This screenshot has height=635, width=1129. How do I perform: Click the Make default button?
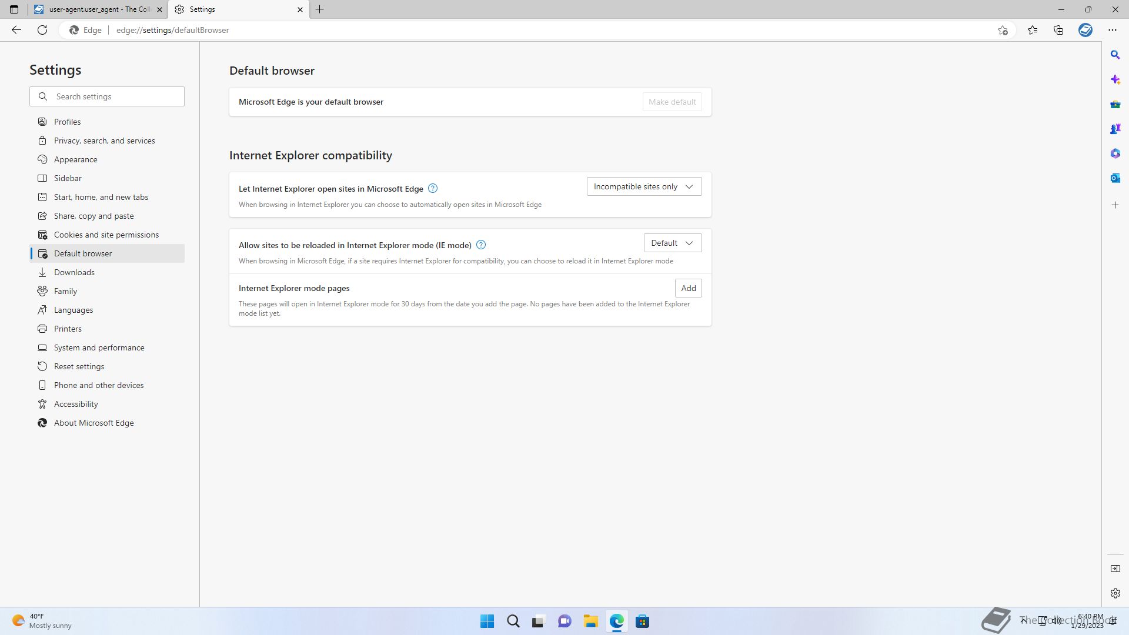pos(672,102)
